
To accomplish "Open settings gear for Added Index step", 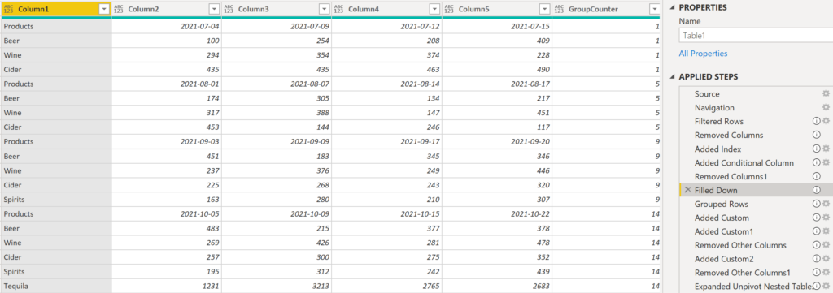I will pos(826,149).
